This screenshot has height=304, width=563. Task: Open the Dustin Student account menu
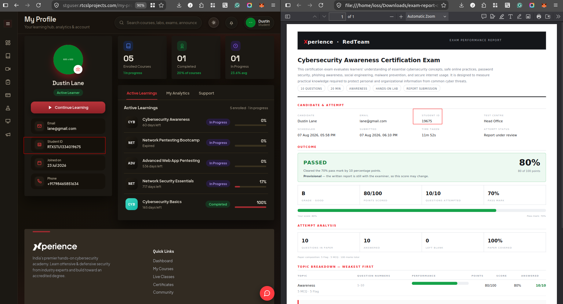(259, 23)
